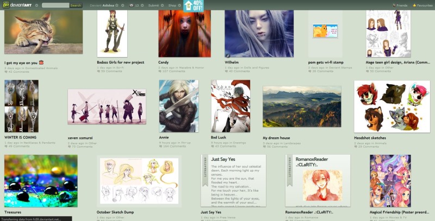Open 'I got my eye on you' title
This screenshot has width=435, height=221.
[x=21, y=63]
